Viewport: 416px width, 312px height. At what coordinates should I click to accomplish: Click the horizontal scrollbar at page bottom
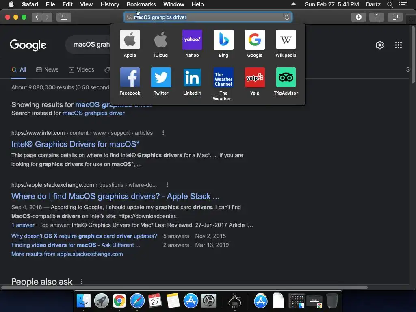pyautogui.click(x=184, y=288)
